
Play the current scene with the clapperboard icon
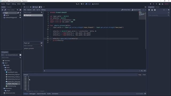click(160, 4)
